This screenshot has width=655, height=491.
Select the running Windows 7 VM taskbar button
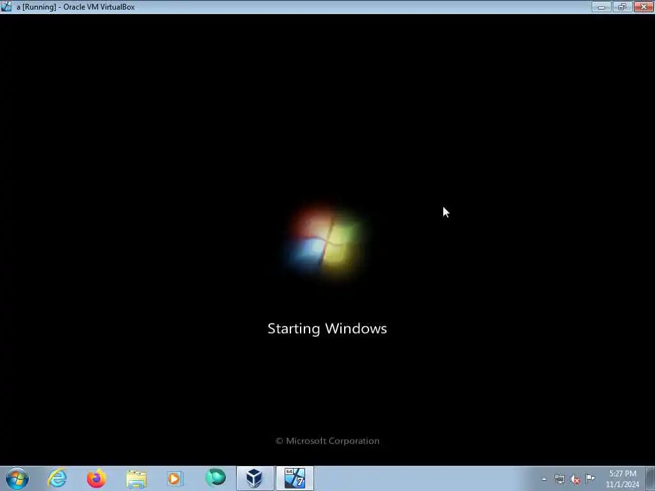pyautogui.click(x=294, y=478)
